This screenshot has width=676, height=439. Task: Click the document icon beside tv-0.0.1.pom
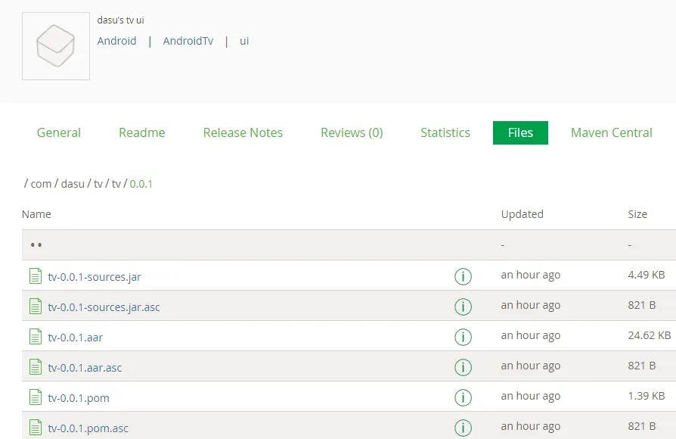[36, 397]
